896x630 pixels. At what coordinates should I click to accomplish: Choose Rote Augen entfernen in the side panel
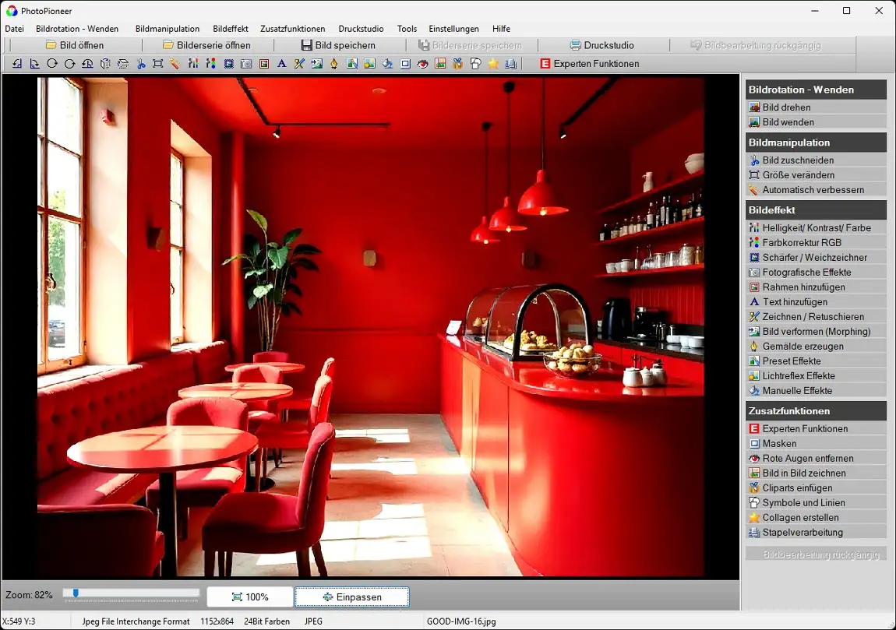pos(807,459)
